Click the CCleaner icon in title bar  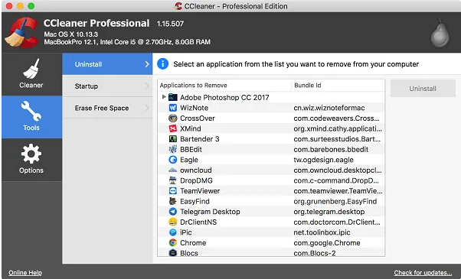coord(178,6)
